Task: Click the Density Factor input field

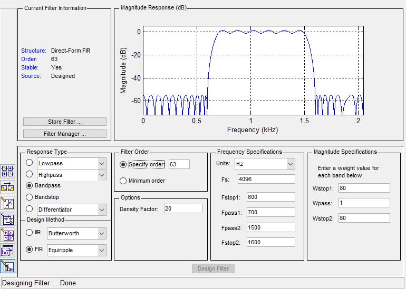Action: 182,209
